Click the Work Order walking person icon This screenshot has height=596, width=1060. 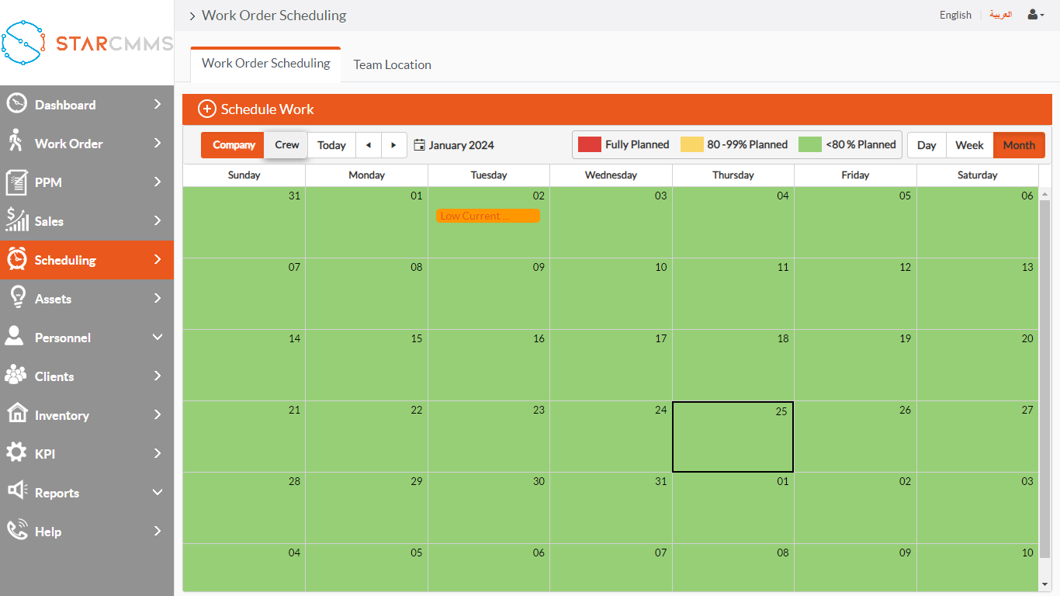tap(16, 141)
